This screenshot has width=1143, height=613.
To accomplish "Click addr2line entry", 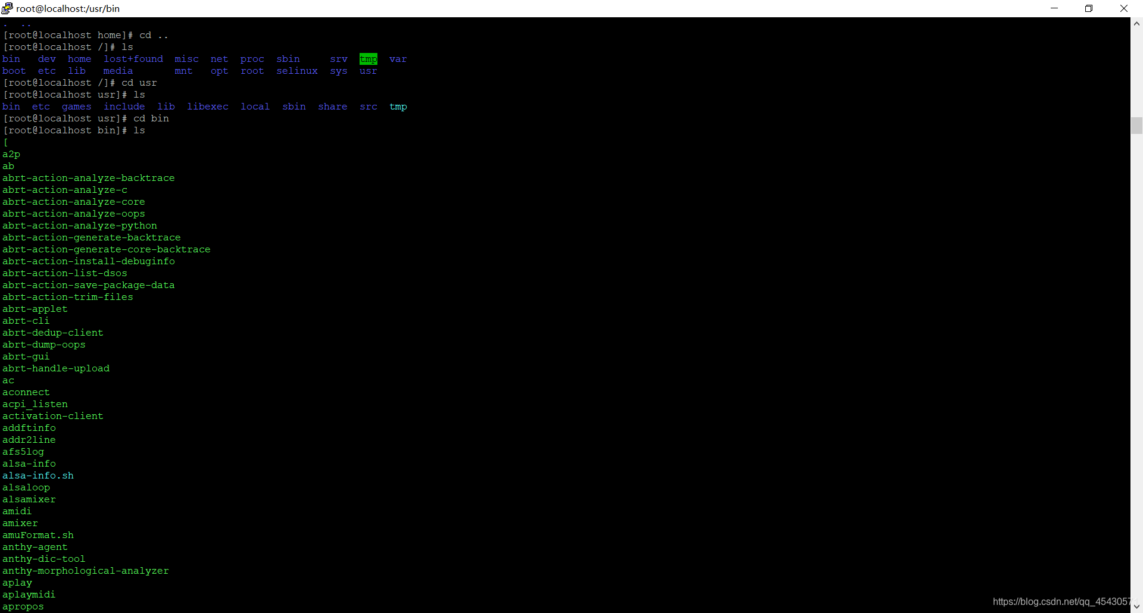I will [x=29, y=440].
